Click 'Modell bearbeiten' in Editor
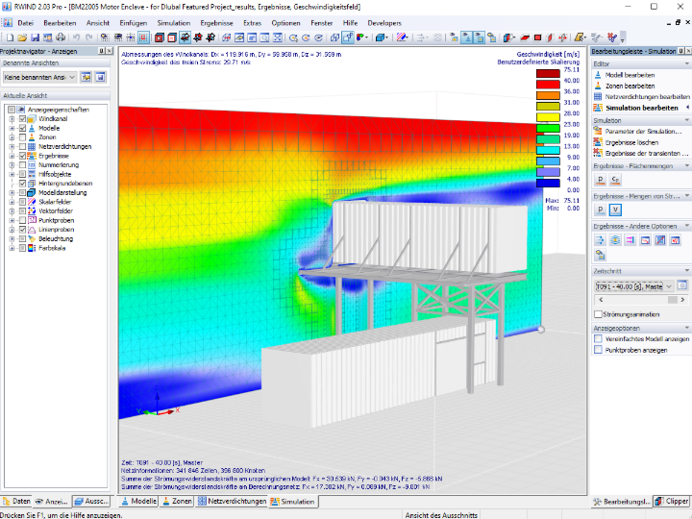The width and height of the screenshot is (692, 519). point(630,75)
